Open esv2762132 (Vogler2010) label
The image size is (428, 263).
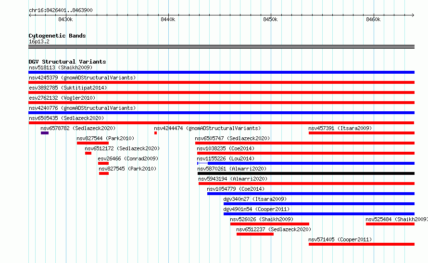click(x=62, y=98)
